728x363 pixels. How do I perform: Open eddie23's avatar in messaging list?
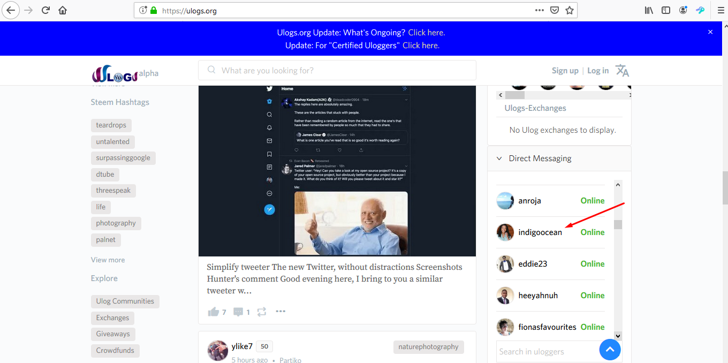pyautogui.click(x=505, y=264)
